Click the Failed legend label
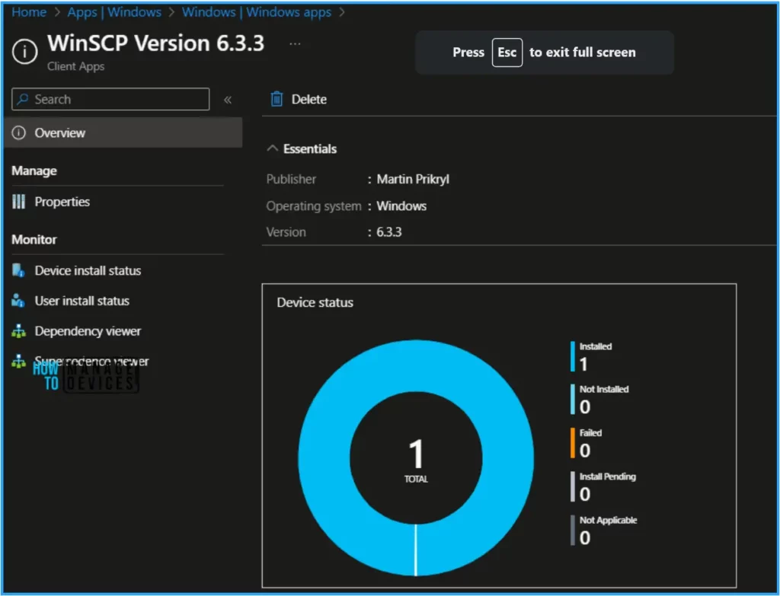Screen dimensions: 780x596 590,433
